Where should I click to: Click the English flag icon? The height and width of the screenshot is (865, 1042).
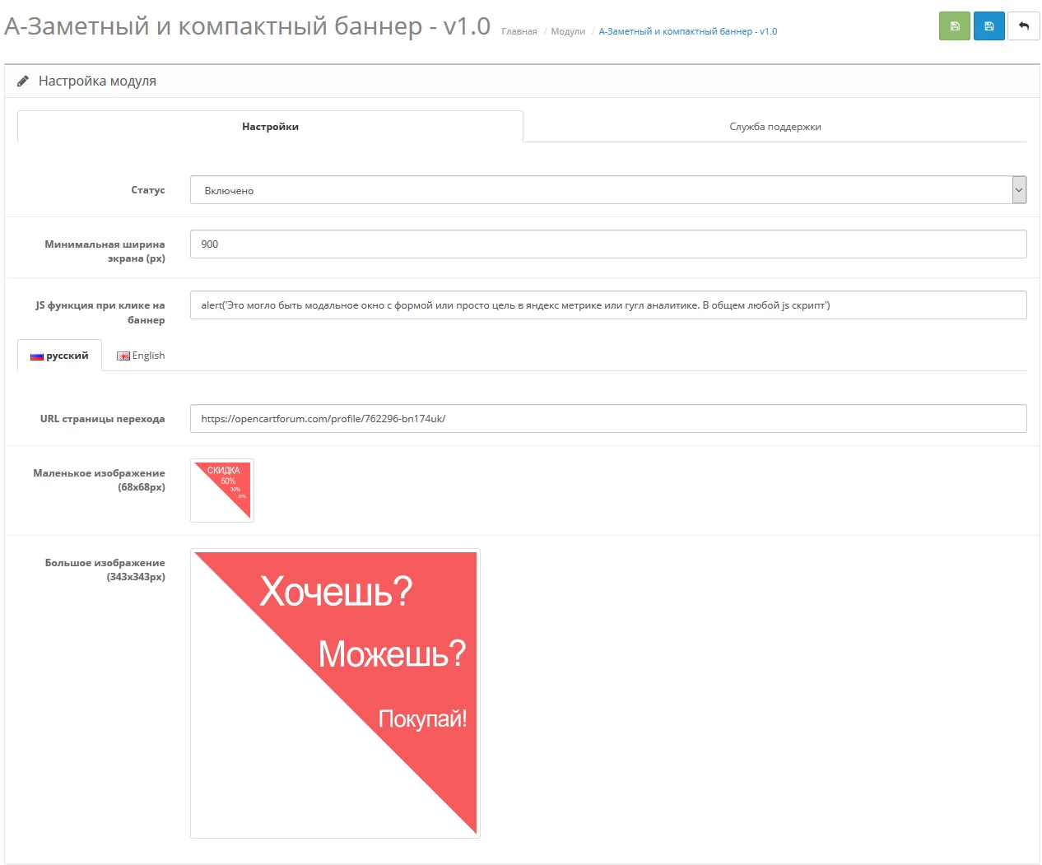pyautogui.click(x=123, y=356)
